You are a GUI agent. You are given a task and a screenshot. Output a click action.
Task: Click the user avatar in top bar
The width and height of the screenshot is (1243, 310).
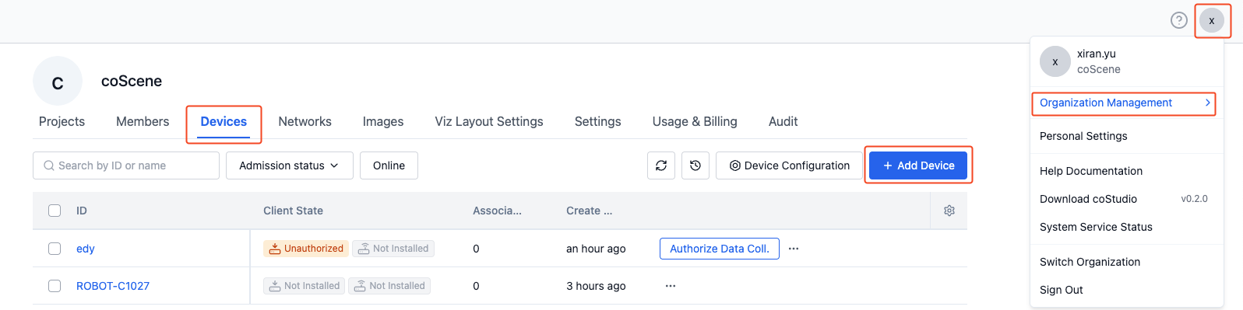coord(1212,20)
